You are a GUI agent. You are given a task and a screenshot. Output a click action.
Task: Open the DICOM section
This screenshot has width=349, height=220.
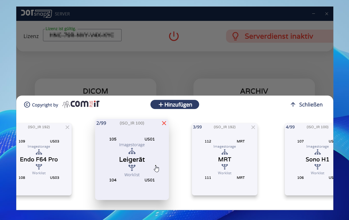(x=95, y=91)
